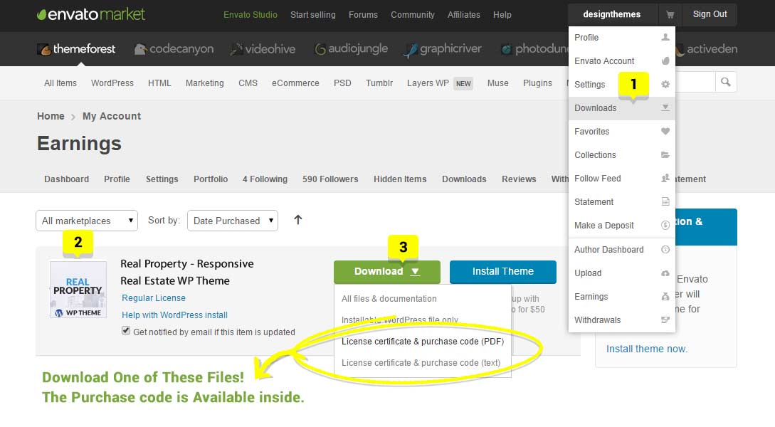Switch to the Dashboard tab
The height and width of the screenshot is (427, 775).
tap(66, 179)
